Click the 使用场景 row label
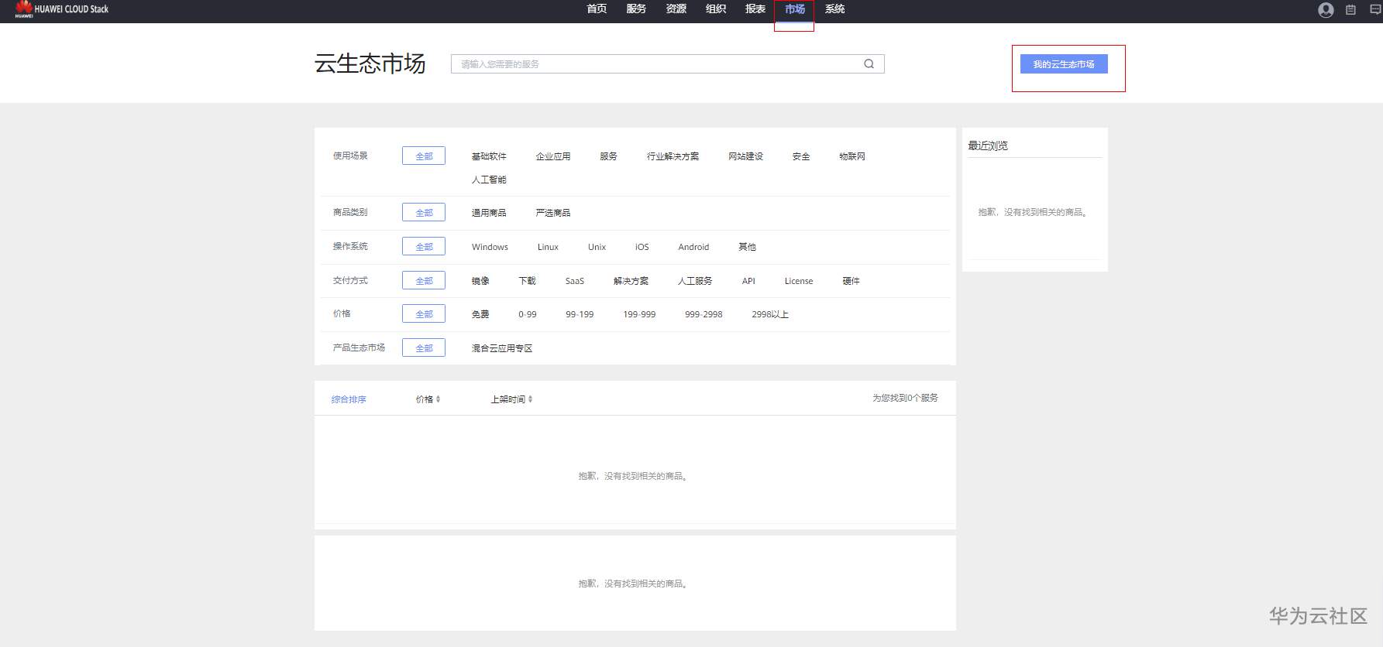Screen dimensions: 1383x647 (x=350, y=156)
